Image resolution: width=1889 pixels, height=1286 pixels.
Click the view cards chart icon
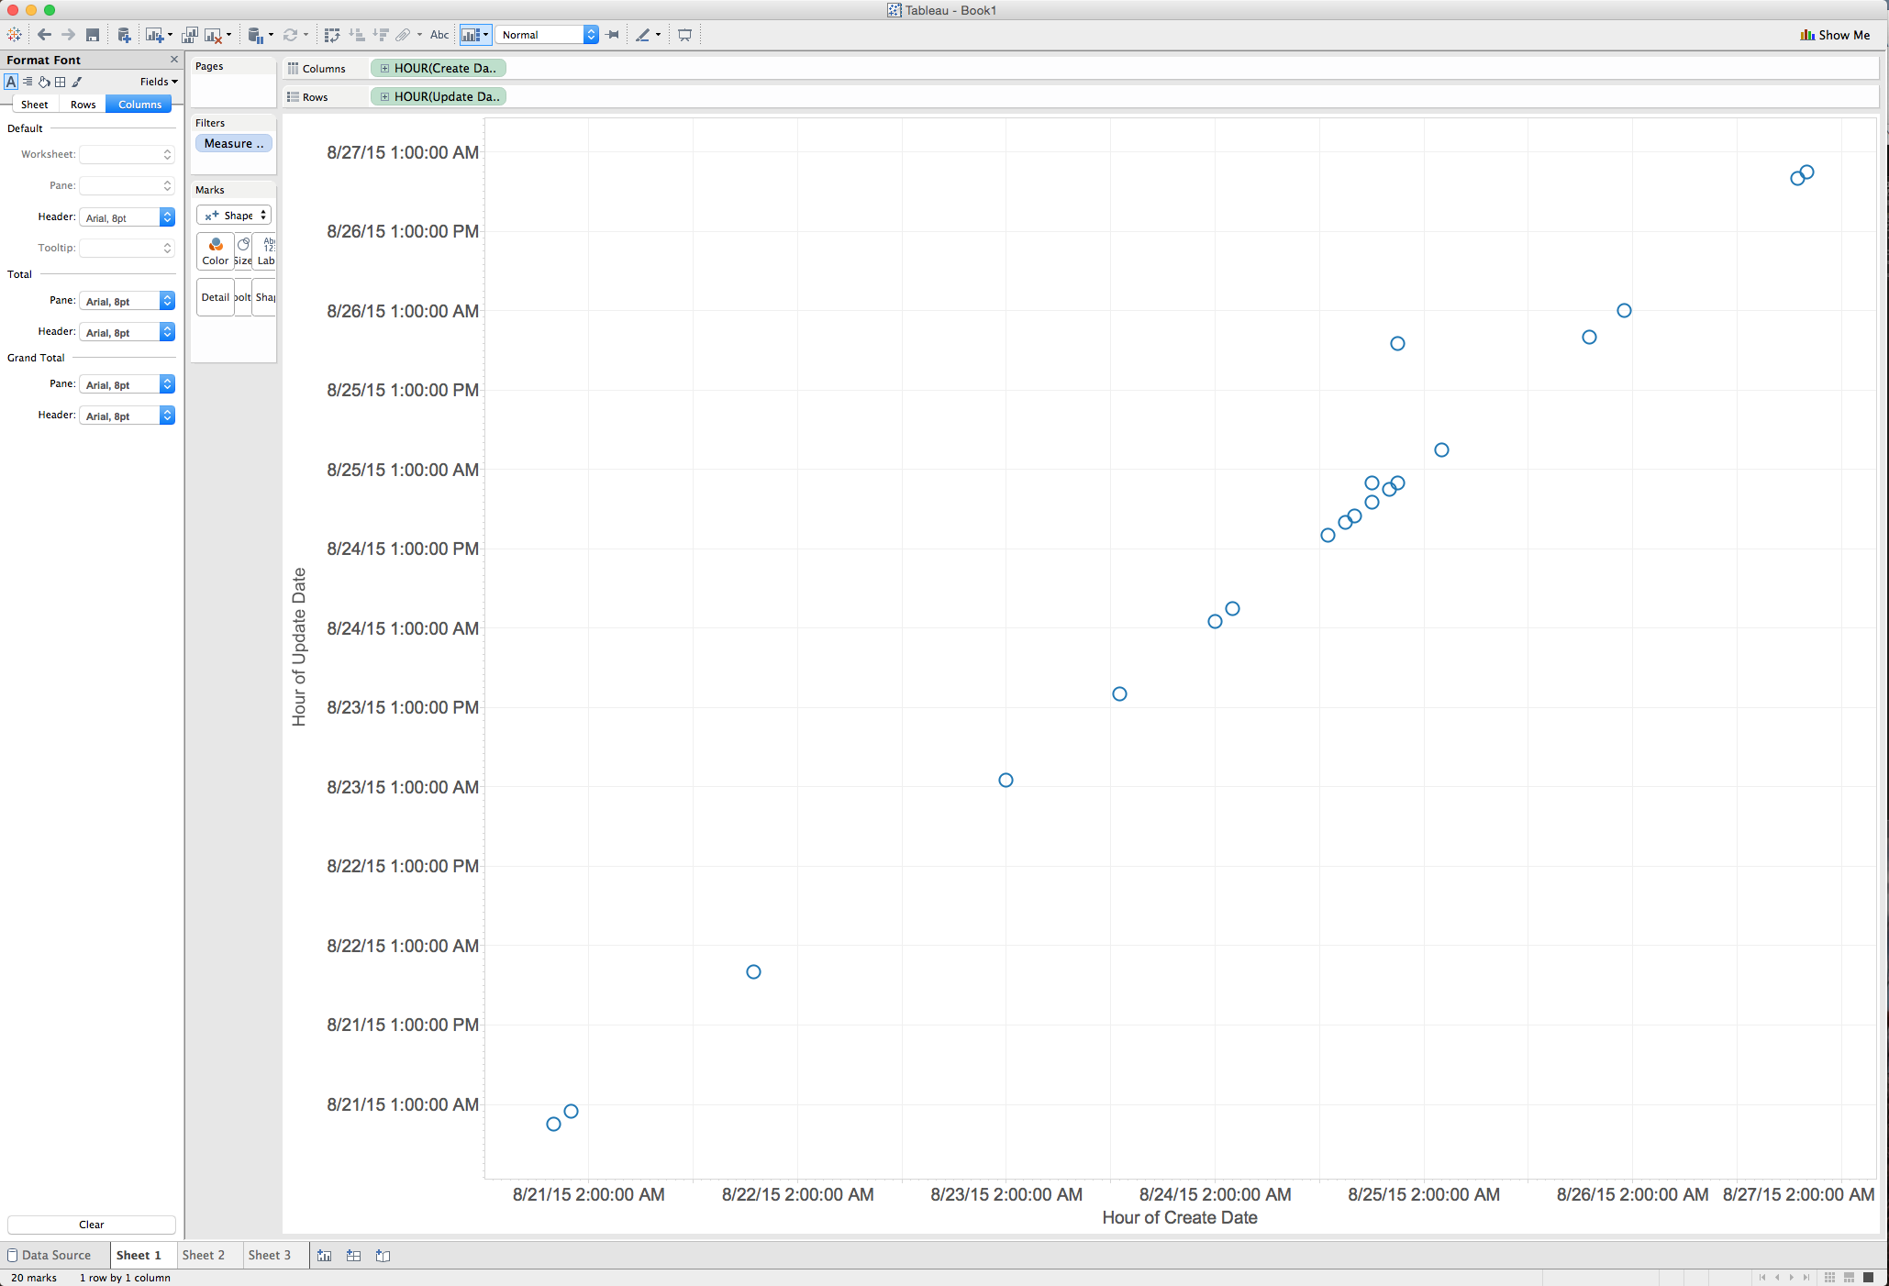tap(471, 35)
